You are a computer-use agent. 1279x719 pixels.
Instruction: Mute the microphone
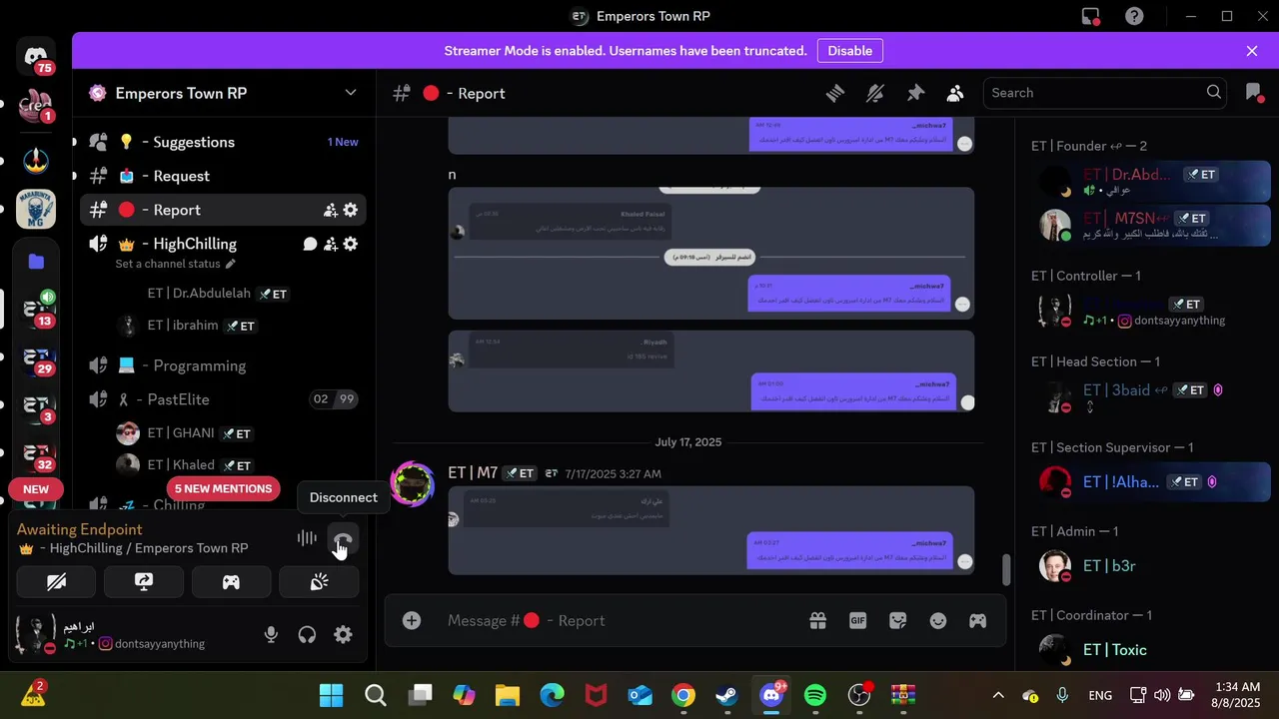271,635
